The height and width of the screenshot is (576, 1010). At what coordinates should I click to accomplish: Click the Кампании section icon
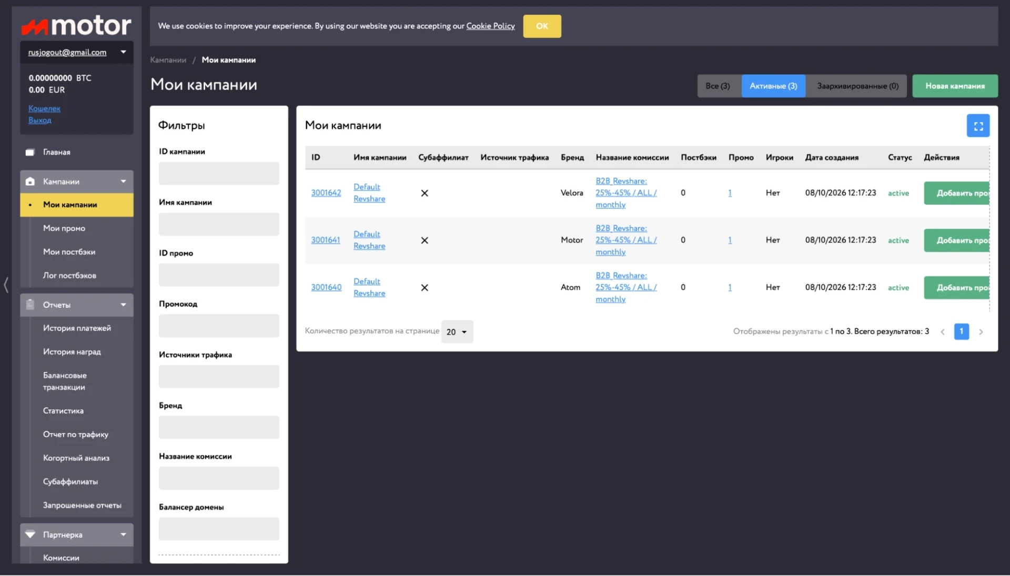[x=30, y=181]
